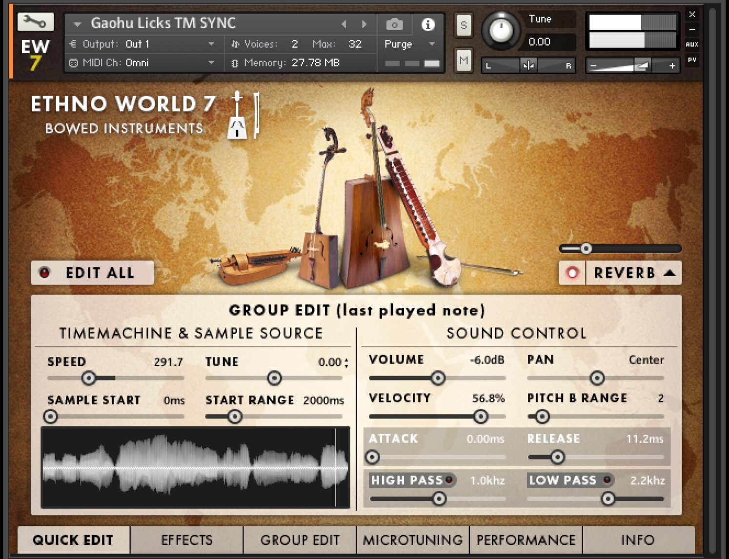Click the MIDI channel icon
729x559 pixels.
tap(74, 63)
